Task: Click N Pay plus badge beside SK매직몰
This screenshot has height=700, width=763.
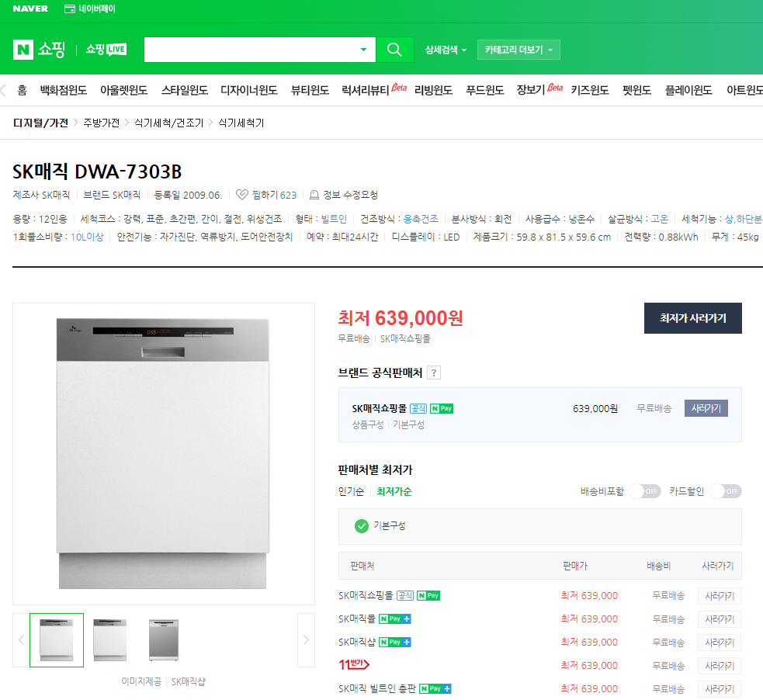Action: pos(394,619)
